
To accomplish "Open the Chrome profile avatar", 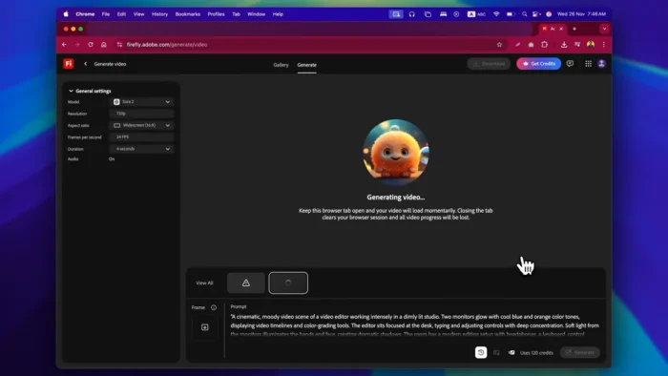I will tap(591, 45).
